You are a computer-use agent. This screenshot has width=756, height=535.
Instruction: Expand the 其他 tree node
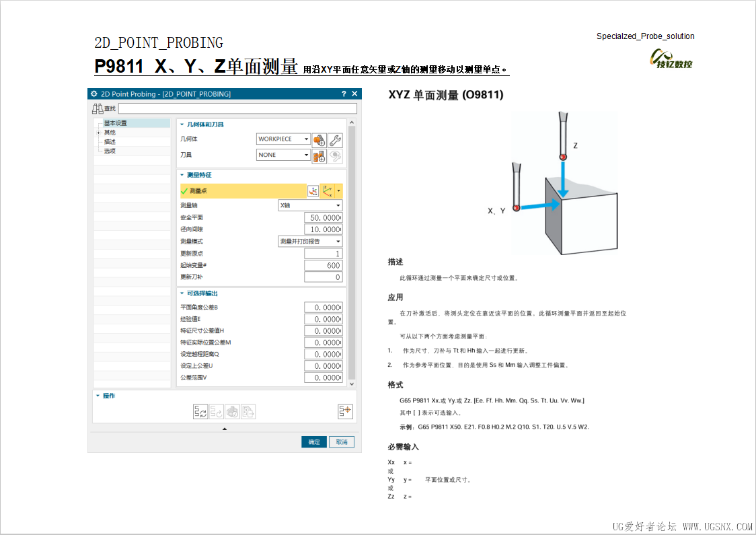pyautogui.click(x=98, y=133)
